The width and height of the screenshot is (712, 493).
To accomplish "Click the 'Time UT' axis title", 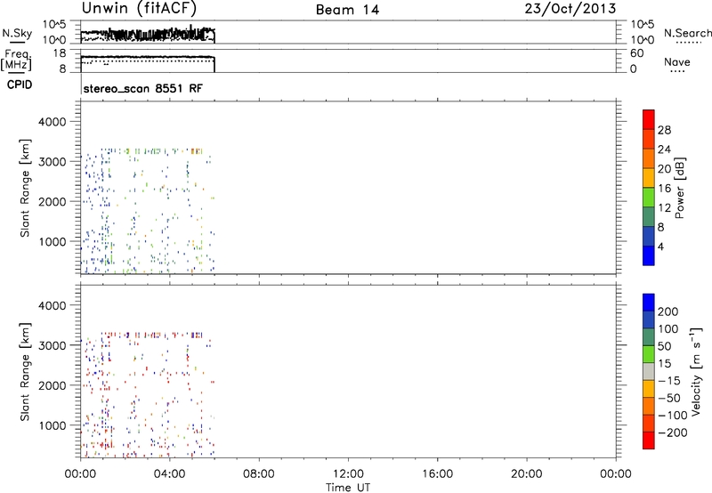I will (x=348, y=488).
